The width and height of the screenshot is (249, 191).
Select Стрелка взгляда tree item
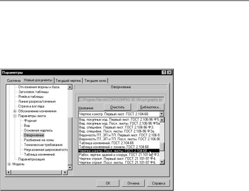point(31,106)
